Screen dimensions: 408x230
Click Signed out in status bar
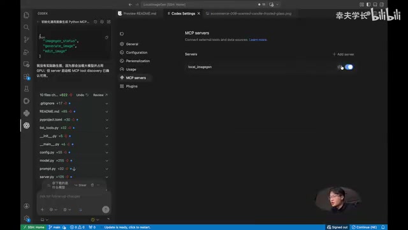(x=337, y=227)
